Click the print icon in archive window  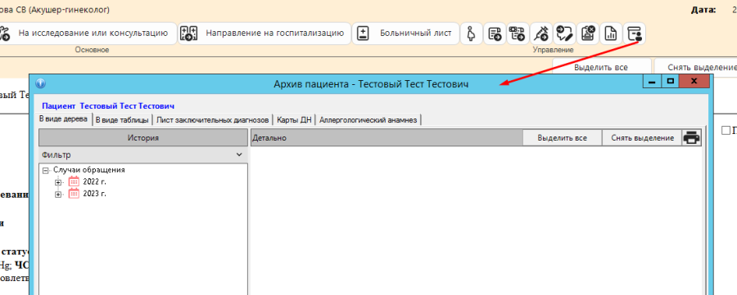click(691, 138)
